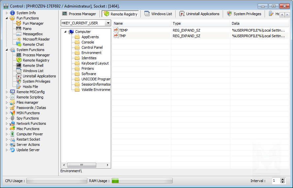The width and height of the screenshot is (293, 188).
Task: Switch to the Process Manager tab
Action: tap(79, 14)
